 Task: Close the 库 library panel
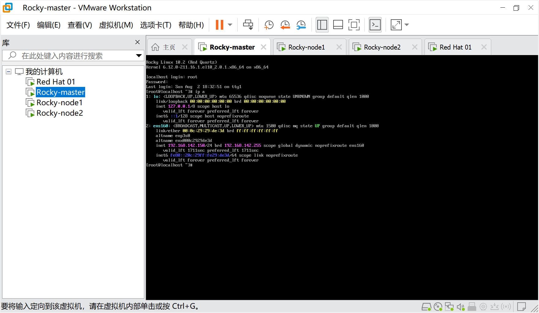[138, 42]
